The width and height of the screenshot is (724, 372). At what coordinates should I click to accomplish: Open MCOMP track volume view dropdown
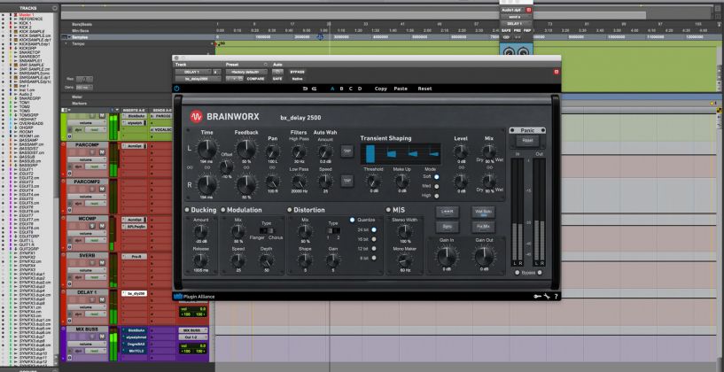tap(86, 233)
